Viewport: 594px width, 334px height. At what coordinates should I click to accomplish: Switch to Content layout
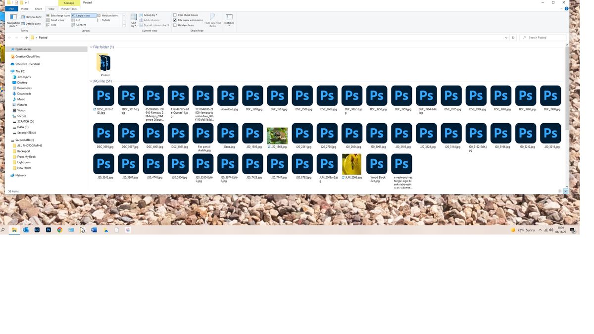click(x=79, y=25)
